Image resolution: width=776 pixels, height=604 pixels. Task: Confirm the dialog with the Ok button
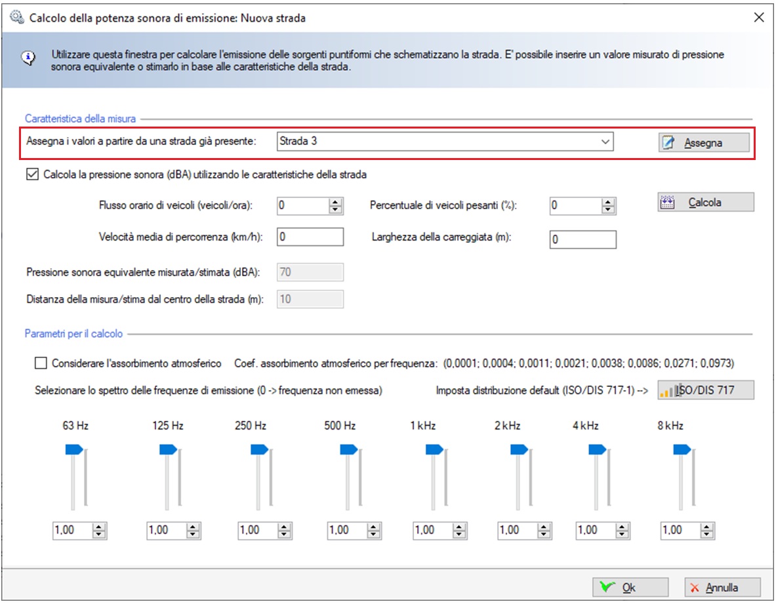pos(630,587)
